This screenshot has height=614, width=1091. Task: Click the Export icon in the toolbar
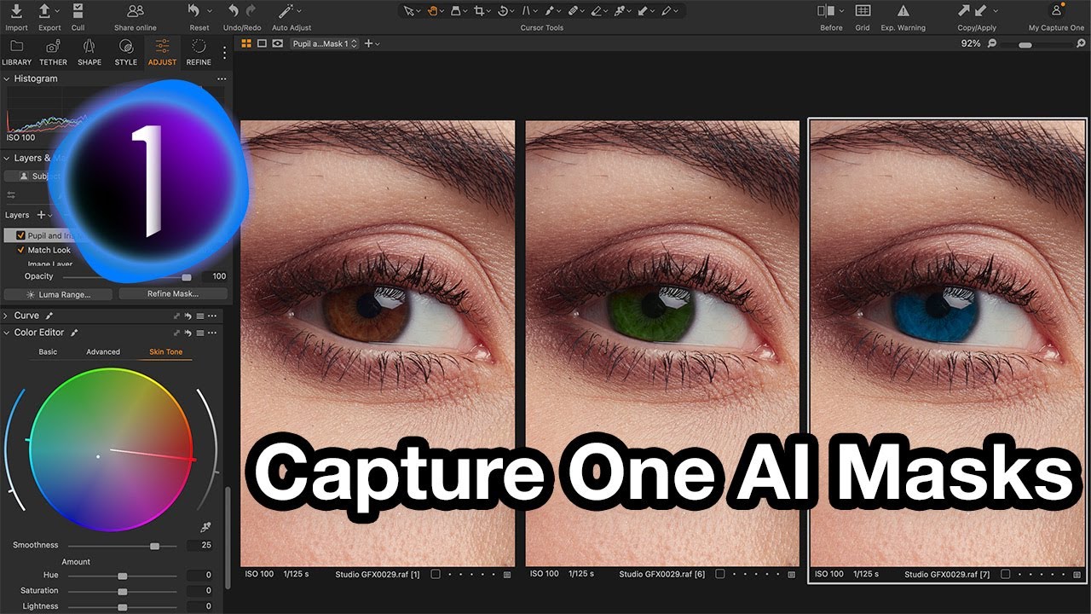pyautogui.click(x=45, y=11)
